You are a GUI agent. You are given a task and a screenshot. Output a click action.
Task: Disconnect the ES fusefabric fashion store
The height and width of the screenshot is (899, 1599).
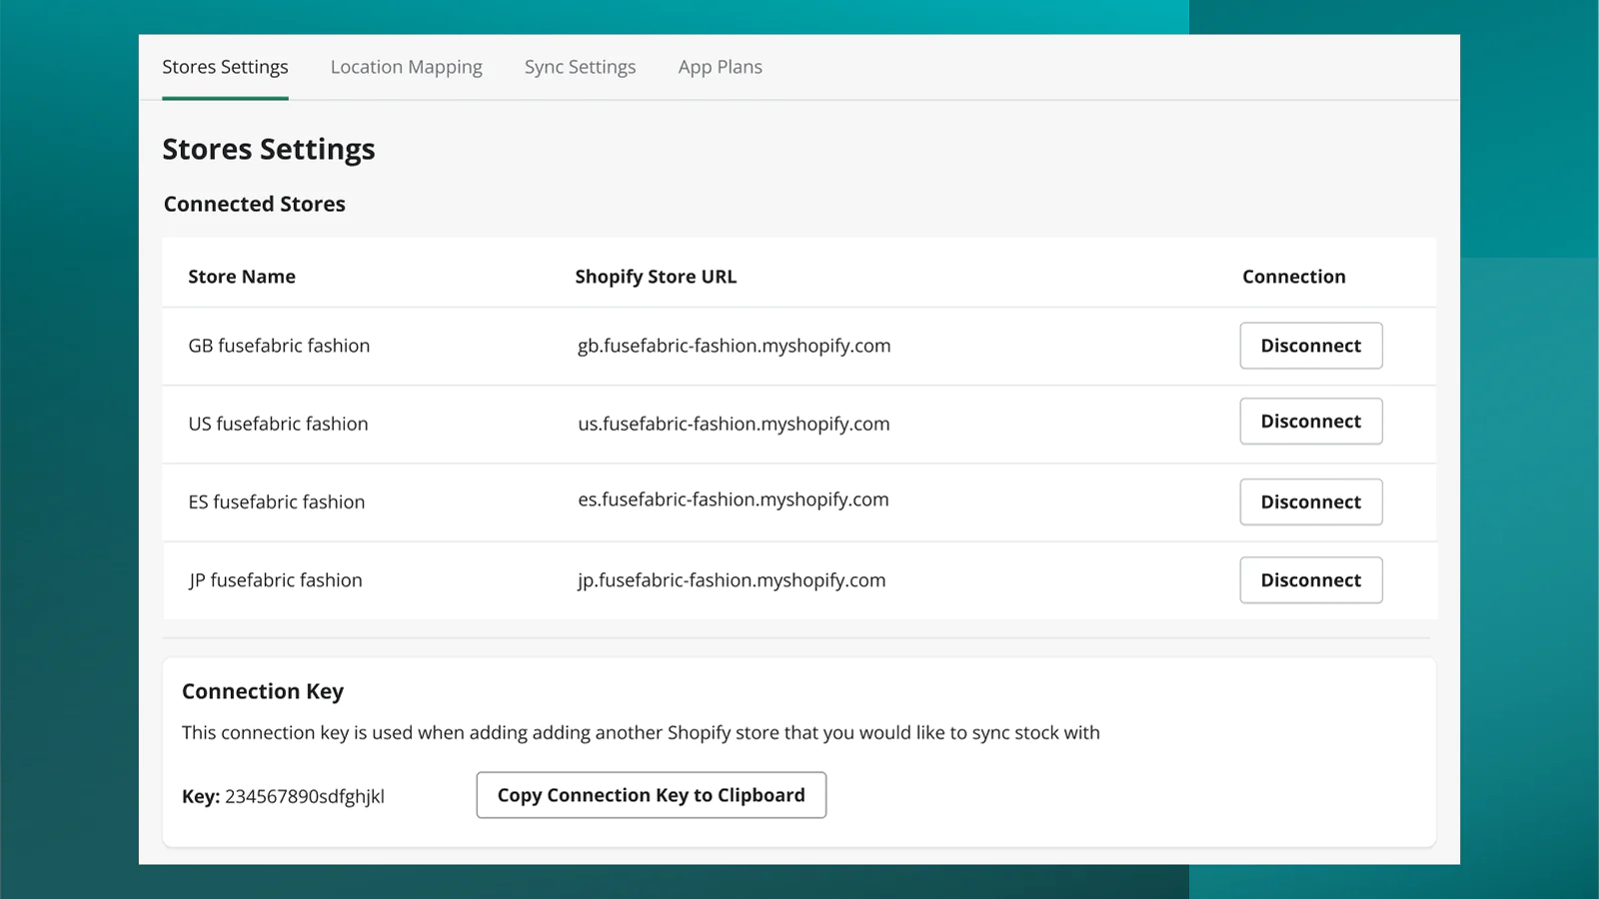[x=1310, y=501]
